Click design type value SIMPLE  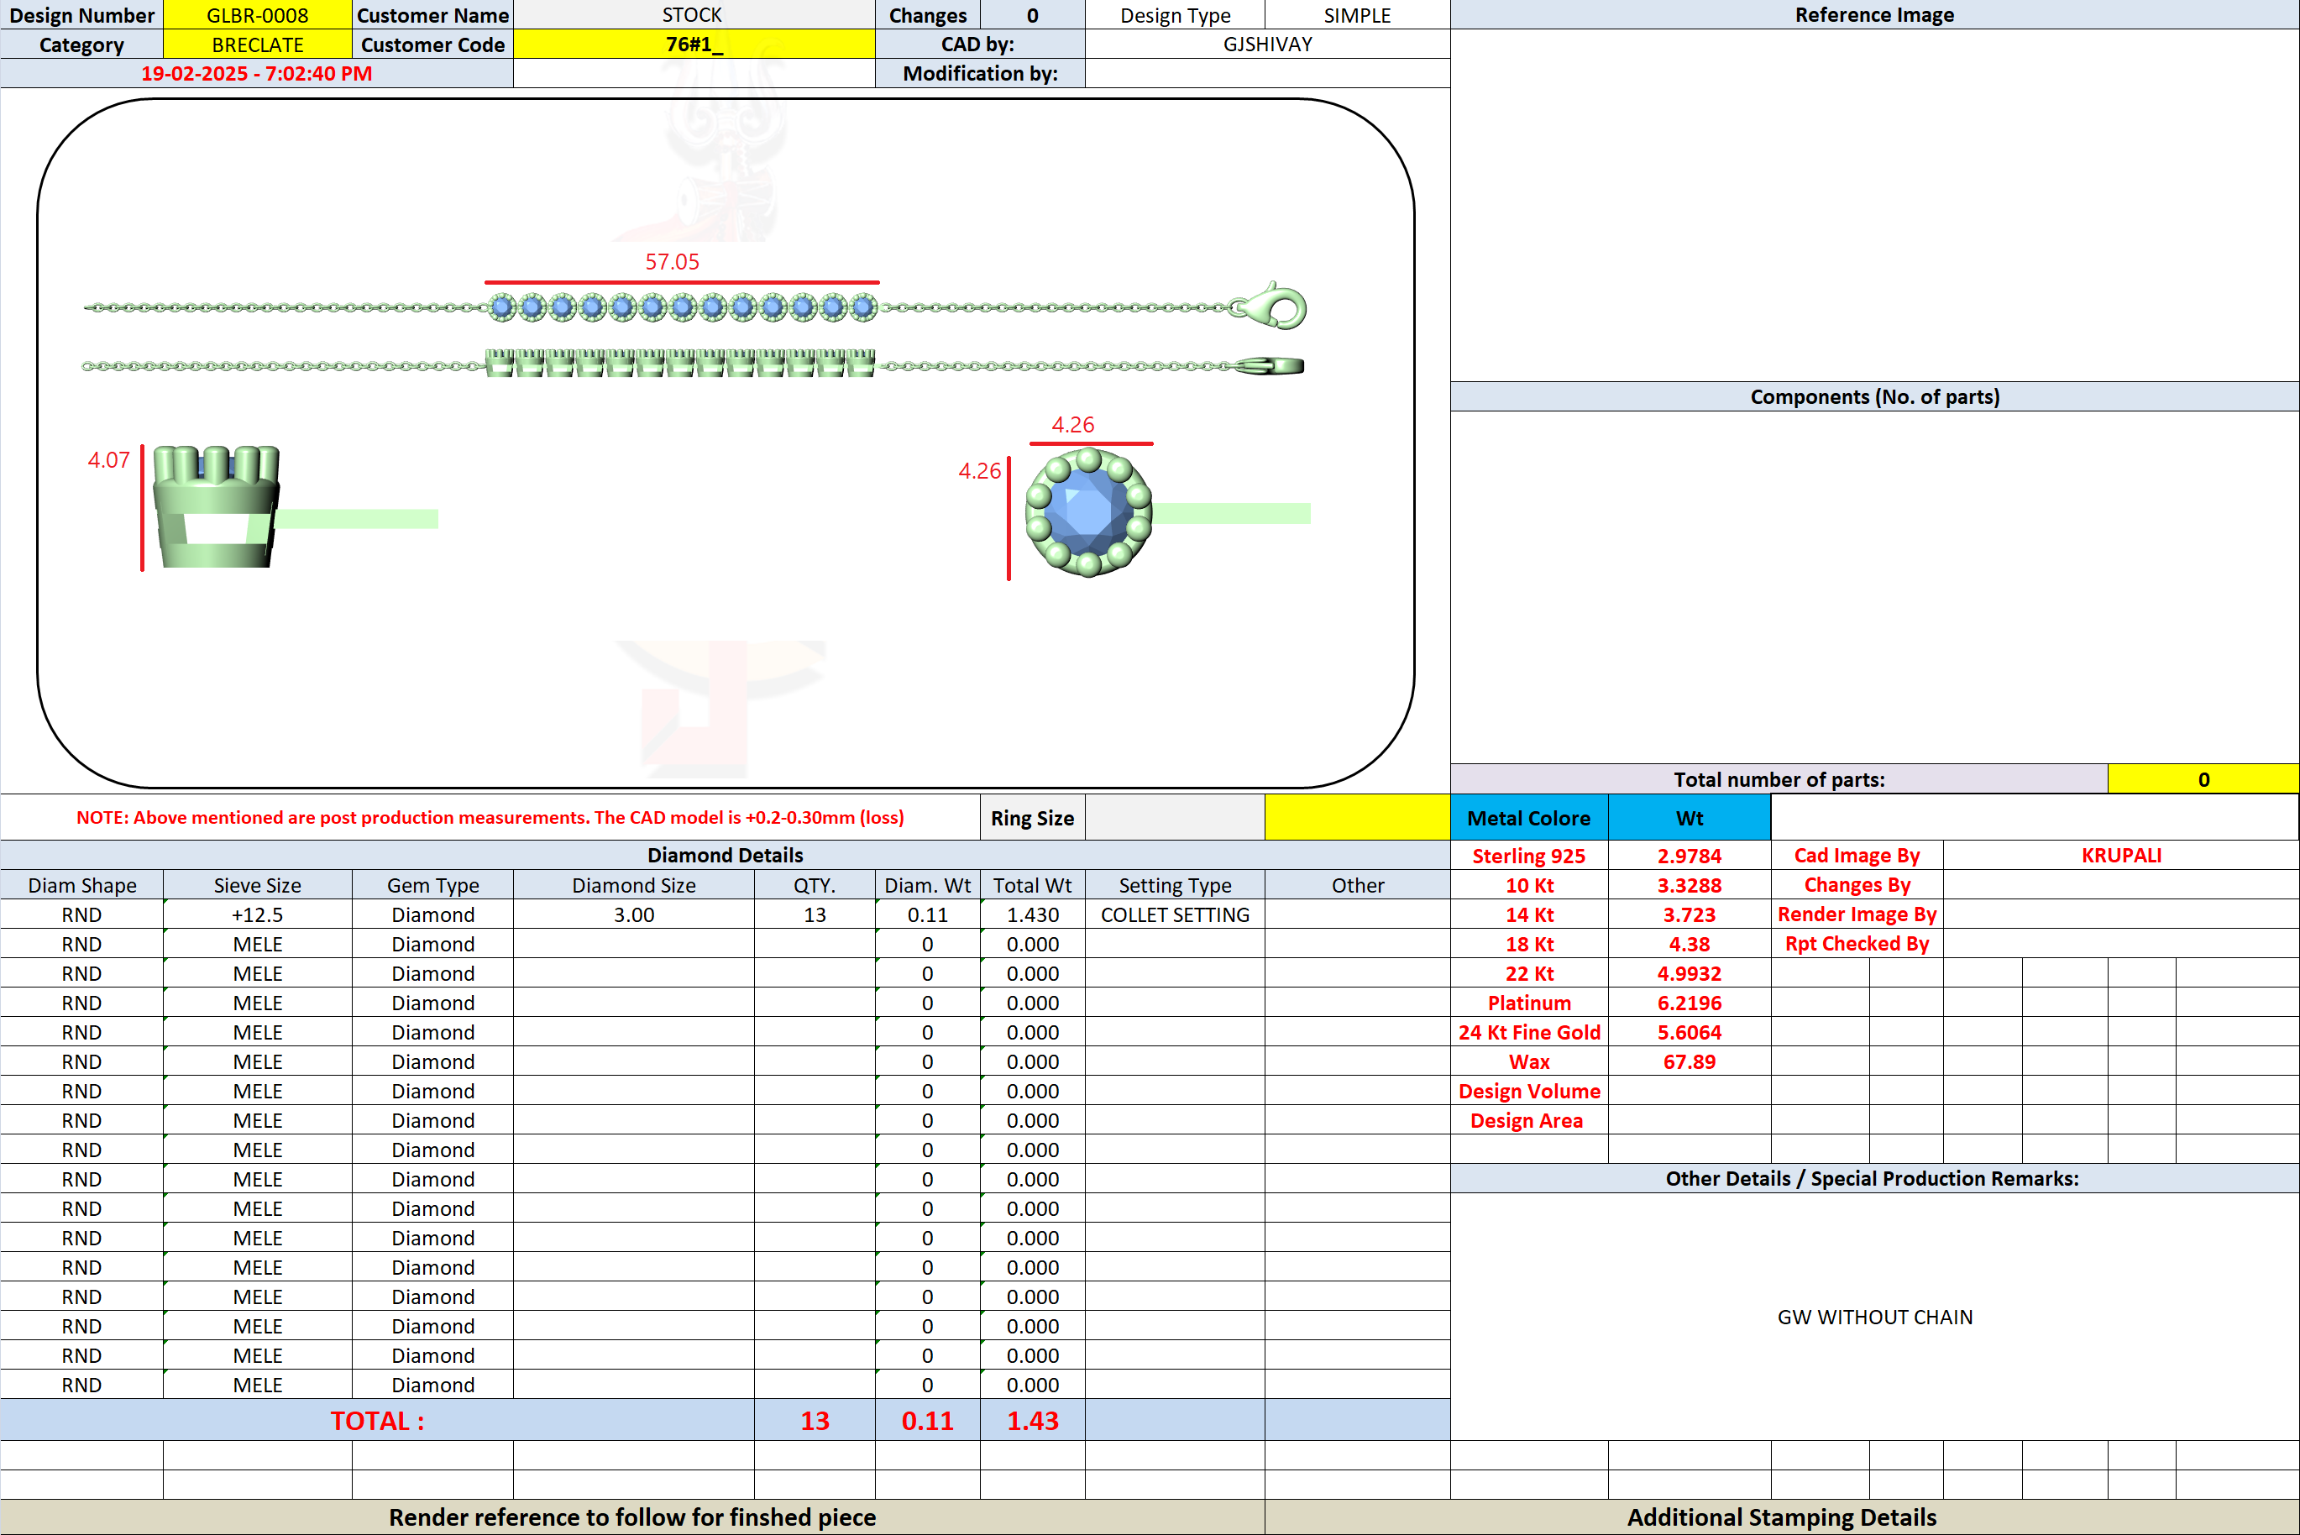tap(1358, 14)
